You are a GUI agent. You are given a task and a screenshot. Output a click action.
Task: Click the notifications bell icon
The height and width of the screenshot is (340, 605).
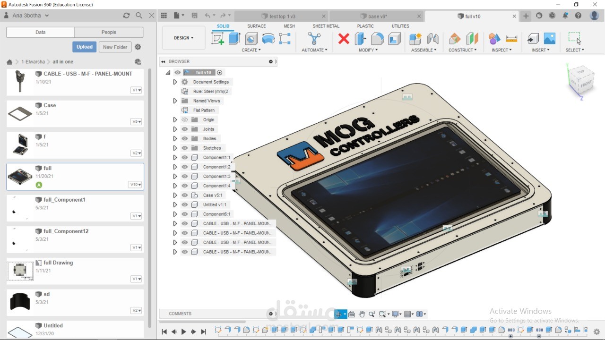565,16
